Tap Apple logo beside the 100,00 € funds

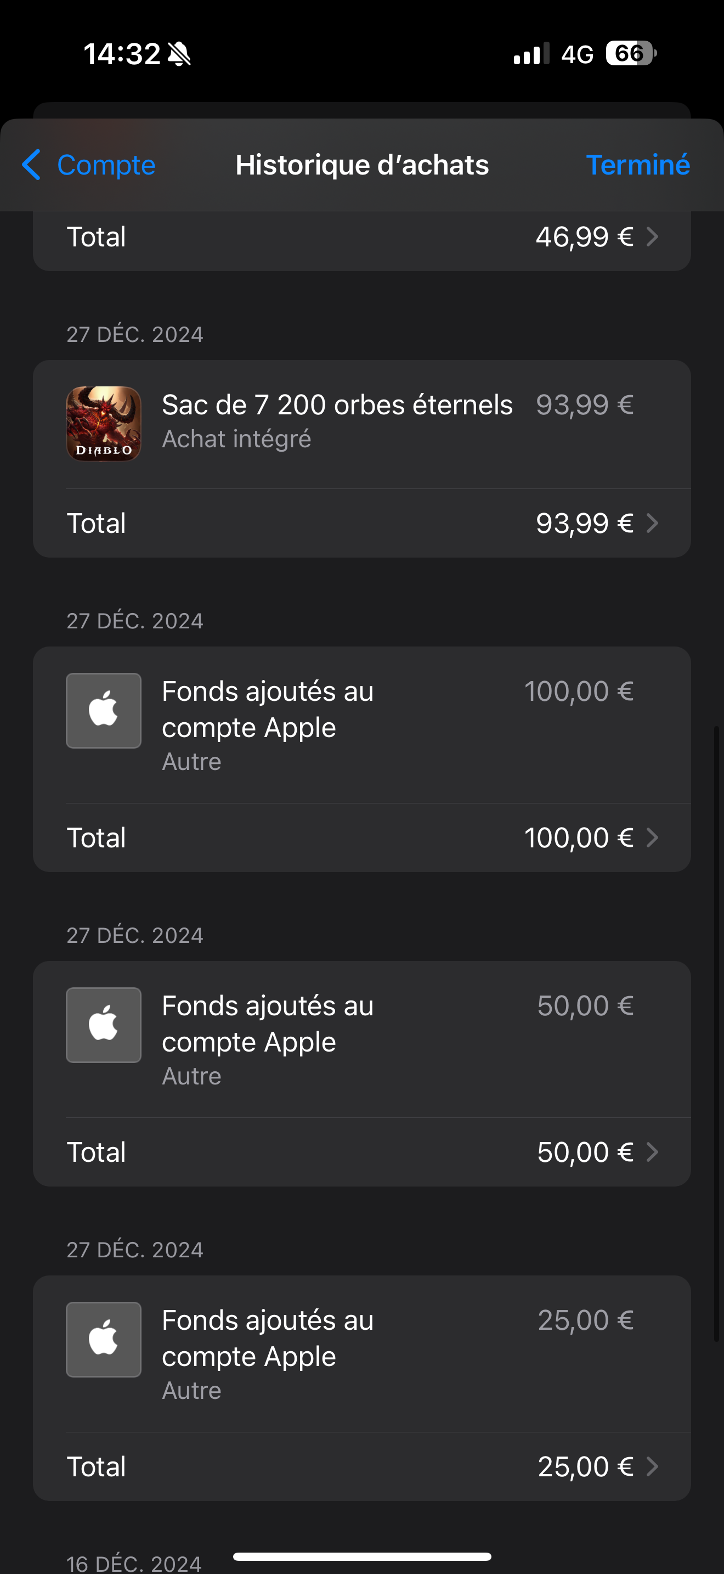click(x=103, y=711)
